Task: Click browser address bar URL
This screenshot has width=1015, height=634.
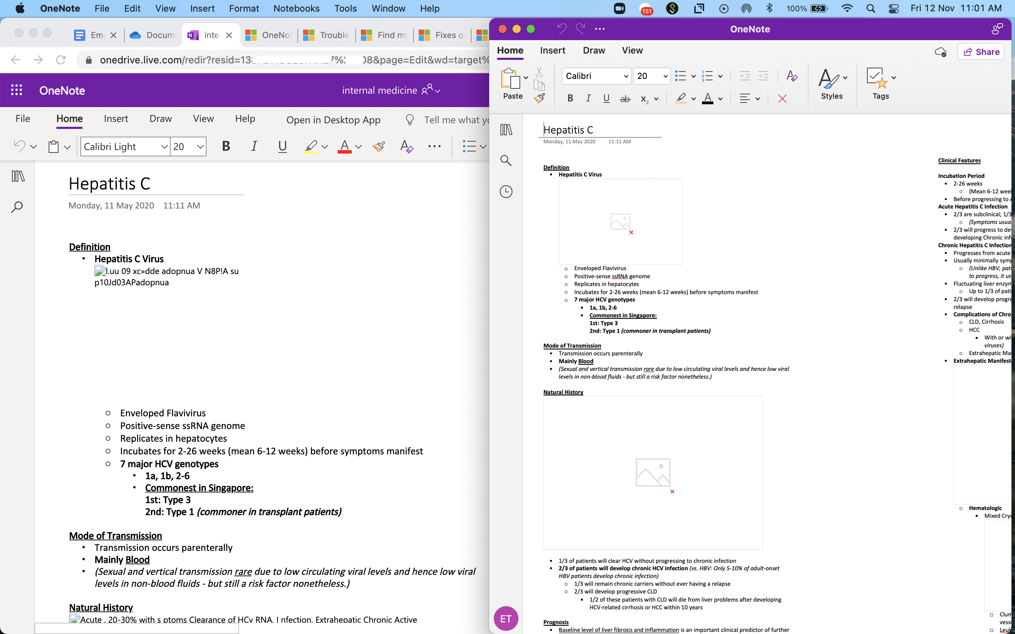Action: (294, 60)
